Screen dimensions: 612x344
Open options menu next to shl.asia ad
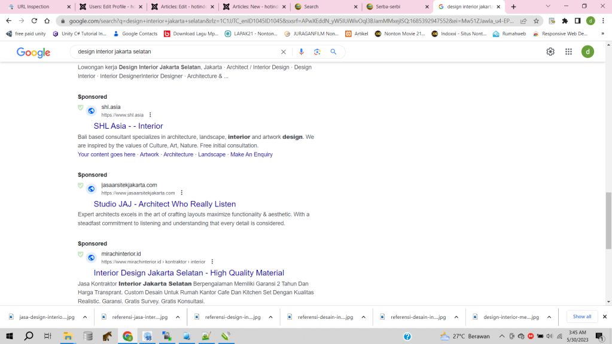150,115
